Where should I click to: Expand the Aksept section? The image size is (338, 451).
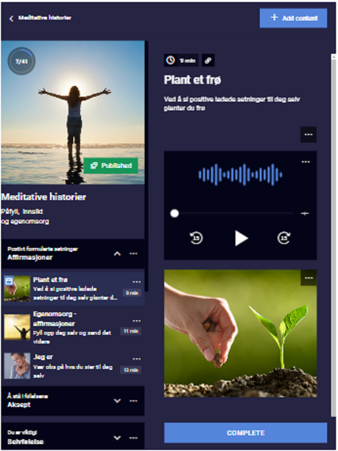click(117, 401)
